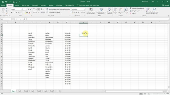Open Mettre sous forme de tableau dropdown
Image resolution: width=170 pixels, height=95 pixels.
click(101, 11)
